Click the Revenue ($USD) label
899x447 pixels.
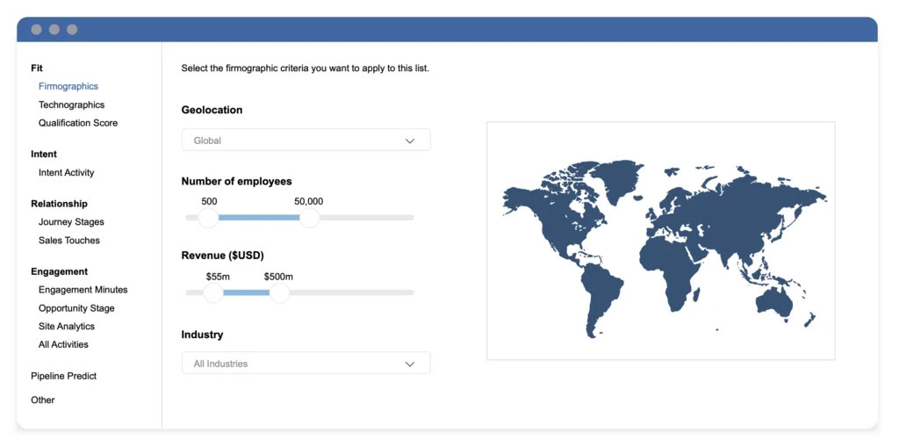coord(223,256)
